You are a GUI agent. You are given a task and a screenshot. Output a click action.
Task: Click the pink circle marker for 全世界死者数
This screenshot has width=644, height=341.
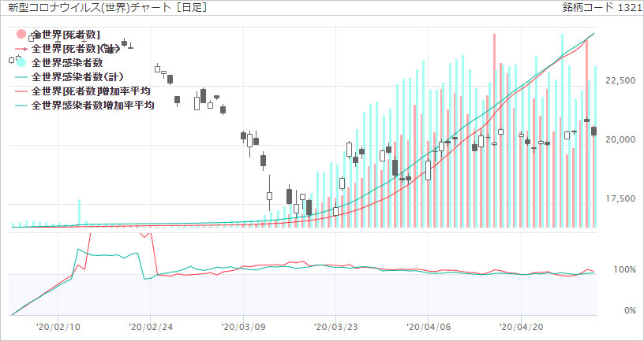point(21,34)
